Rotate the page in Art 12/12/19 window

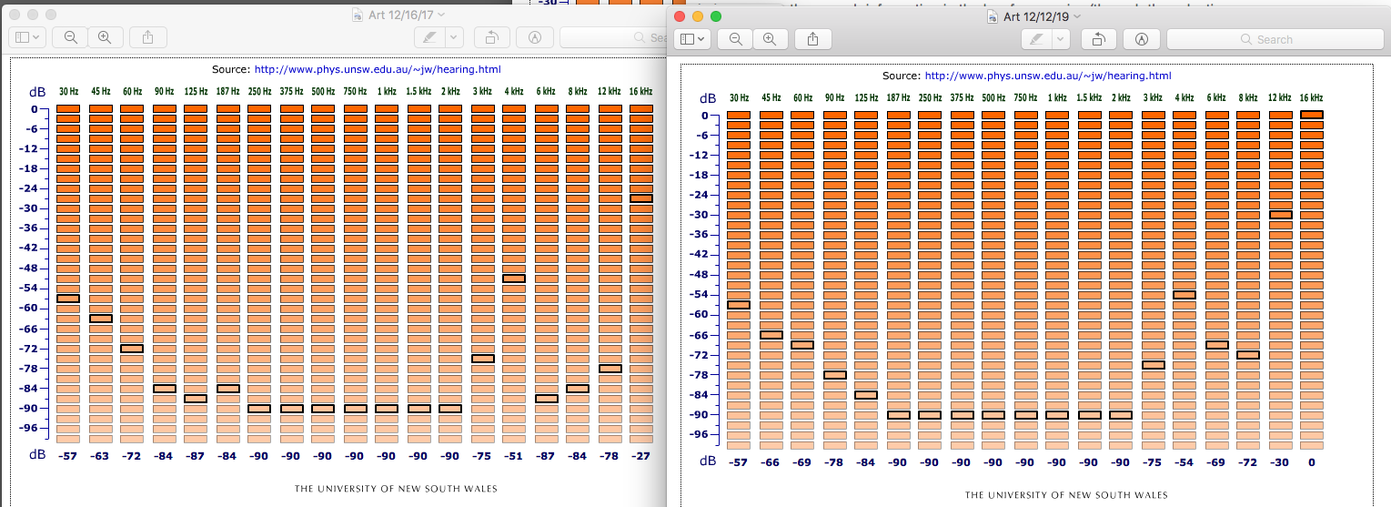pyautogui.click(x=1098, y=39)
